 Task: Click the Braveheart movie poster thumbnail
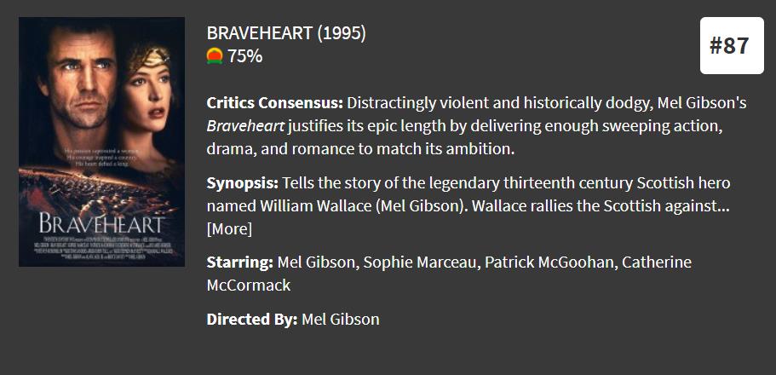pyautogui.click(x=101, y=141)
